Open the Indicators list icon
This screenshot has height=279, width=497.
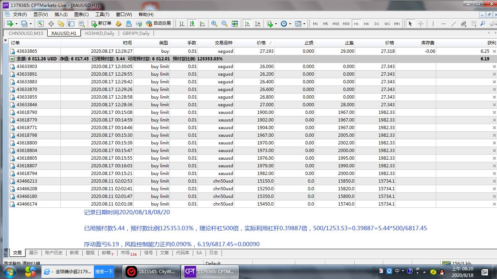pyautogui.click(x=270, y=24)
